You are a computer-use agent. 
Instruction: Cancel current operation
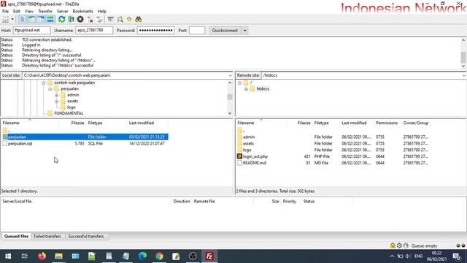80,20
